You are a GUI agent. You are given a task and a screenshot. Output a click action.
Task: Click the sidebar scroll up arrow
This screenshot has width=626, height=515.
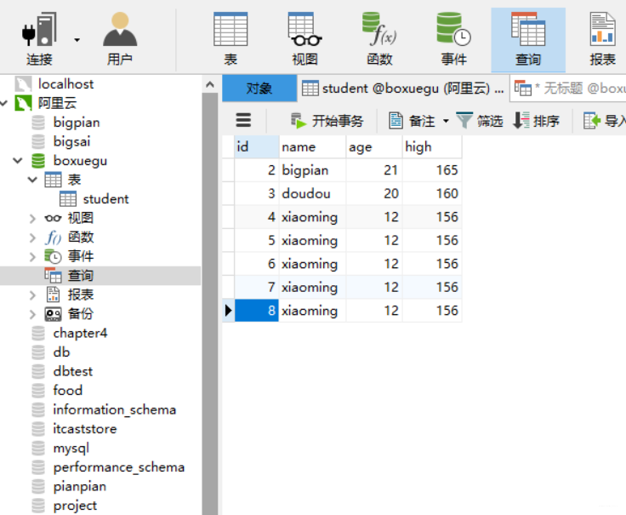pyautogui.click(x=210, y=84)
